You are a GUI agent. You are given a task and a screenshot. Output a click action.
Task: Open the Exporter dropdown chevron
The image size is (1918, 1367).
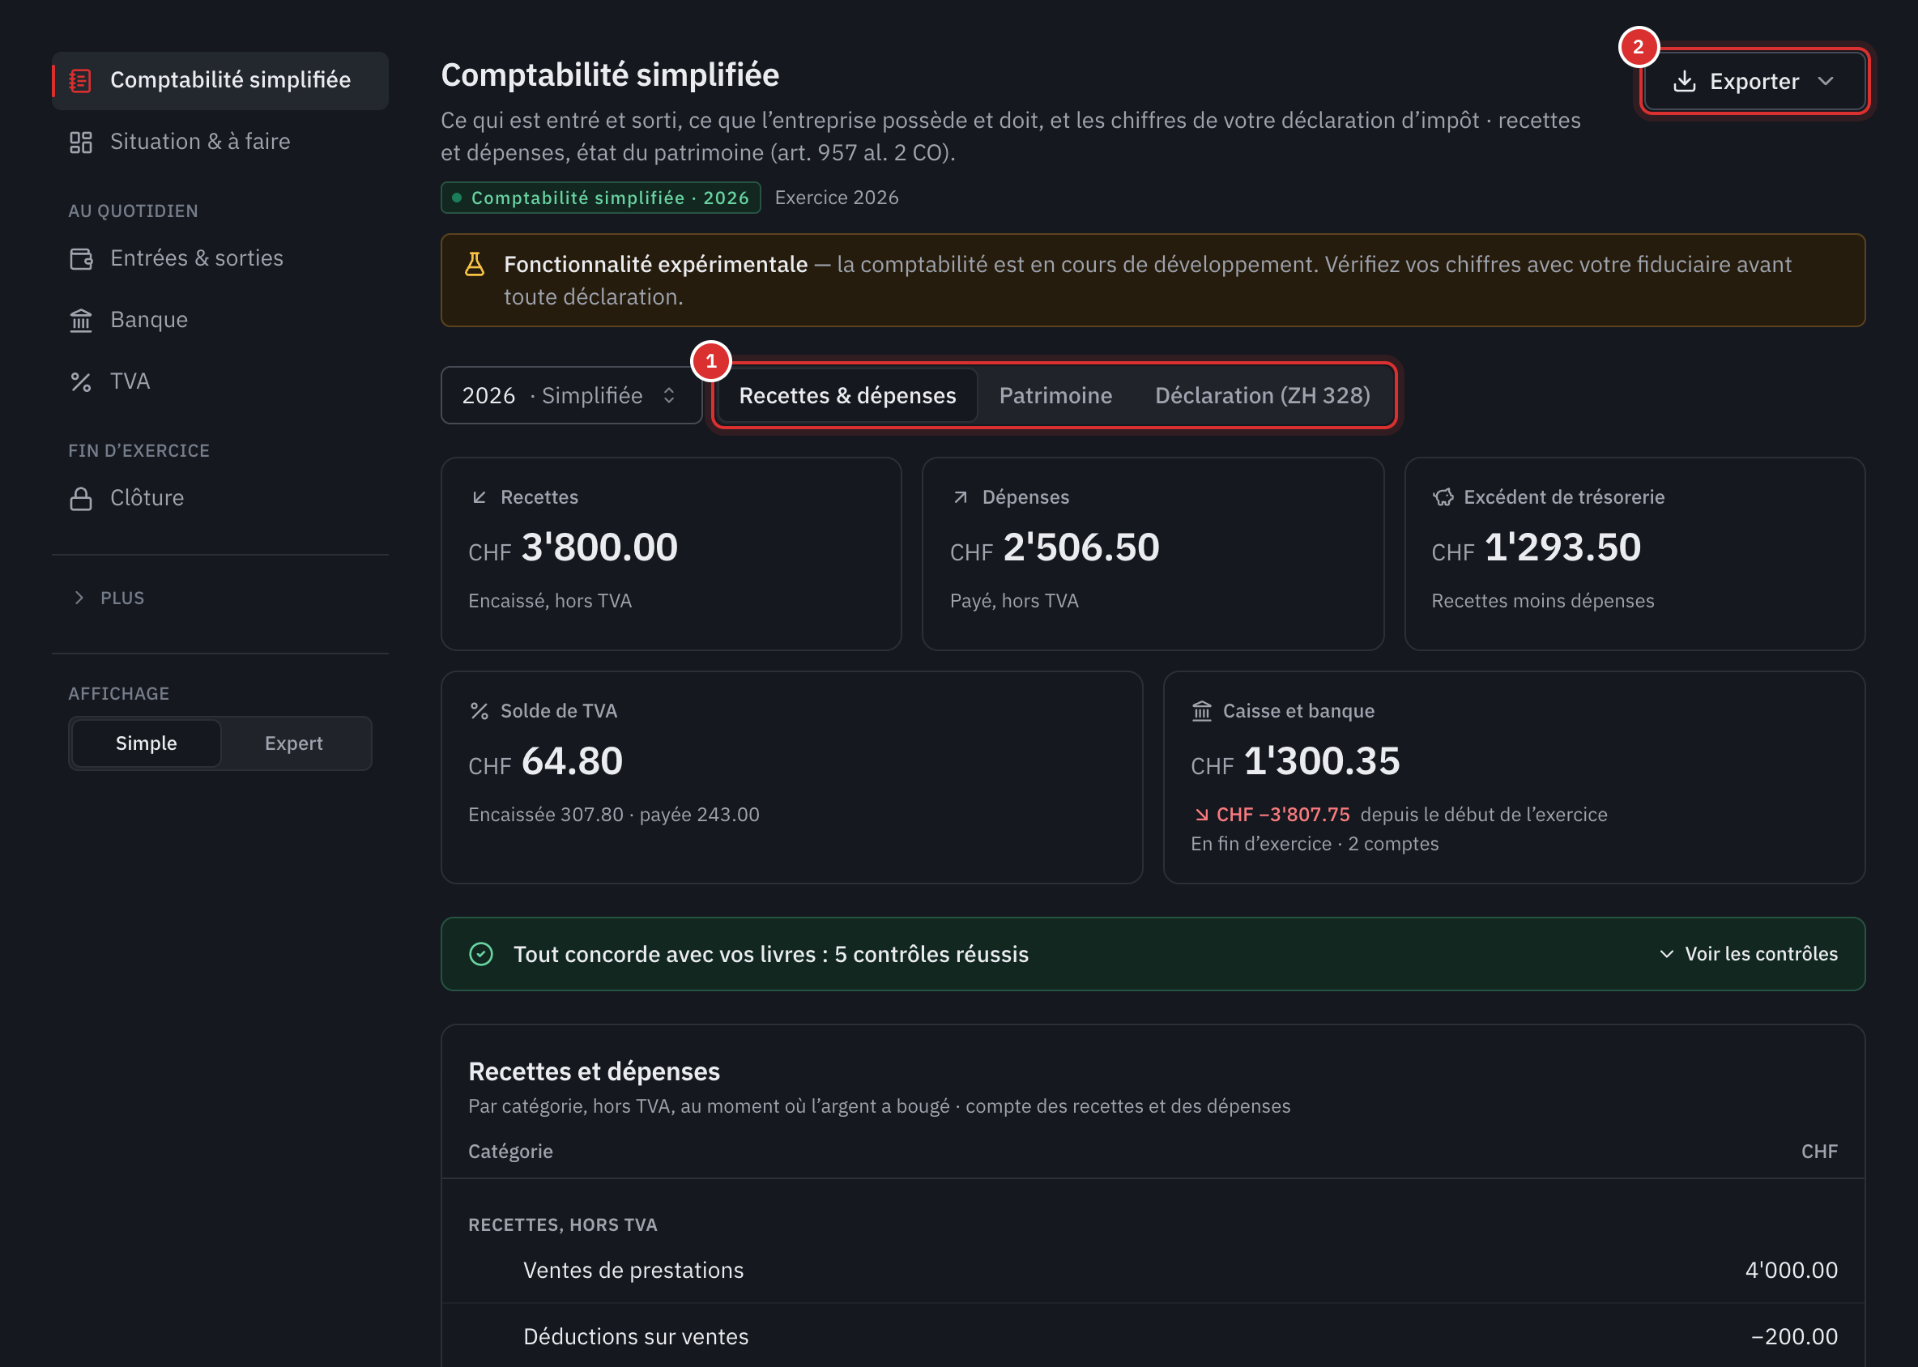(x=1826, y=82)
